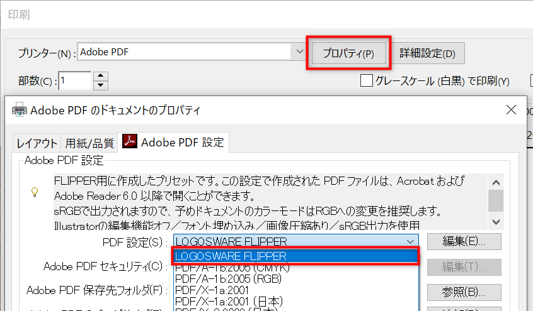Click 参照(B) browse button

click(x=464, y=292)
